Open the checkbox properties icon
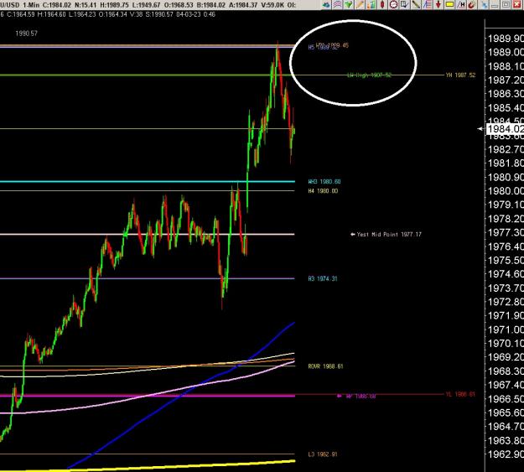 [x=405, y=5]
